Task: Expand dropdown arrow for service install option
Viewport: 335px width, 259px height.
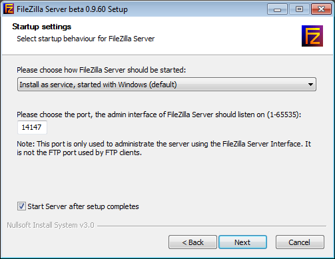Action: point(310,85)
